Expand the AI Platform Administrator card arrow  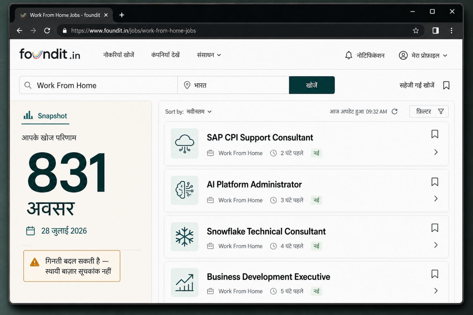tap(436, 199)
